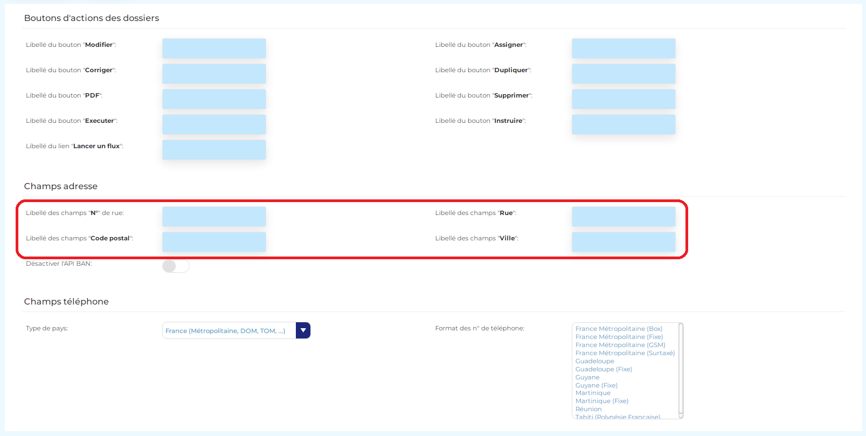
Task: Click the "N°" de rue label field
Action: click(x=214, y=216)
